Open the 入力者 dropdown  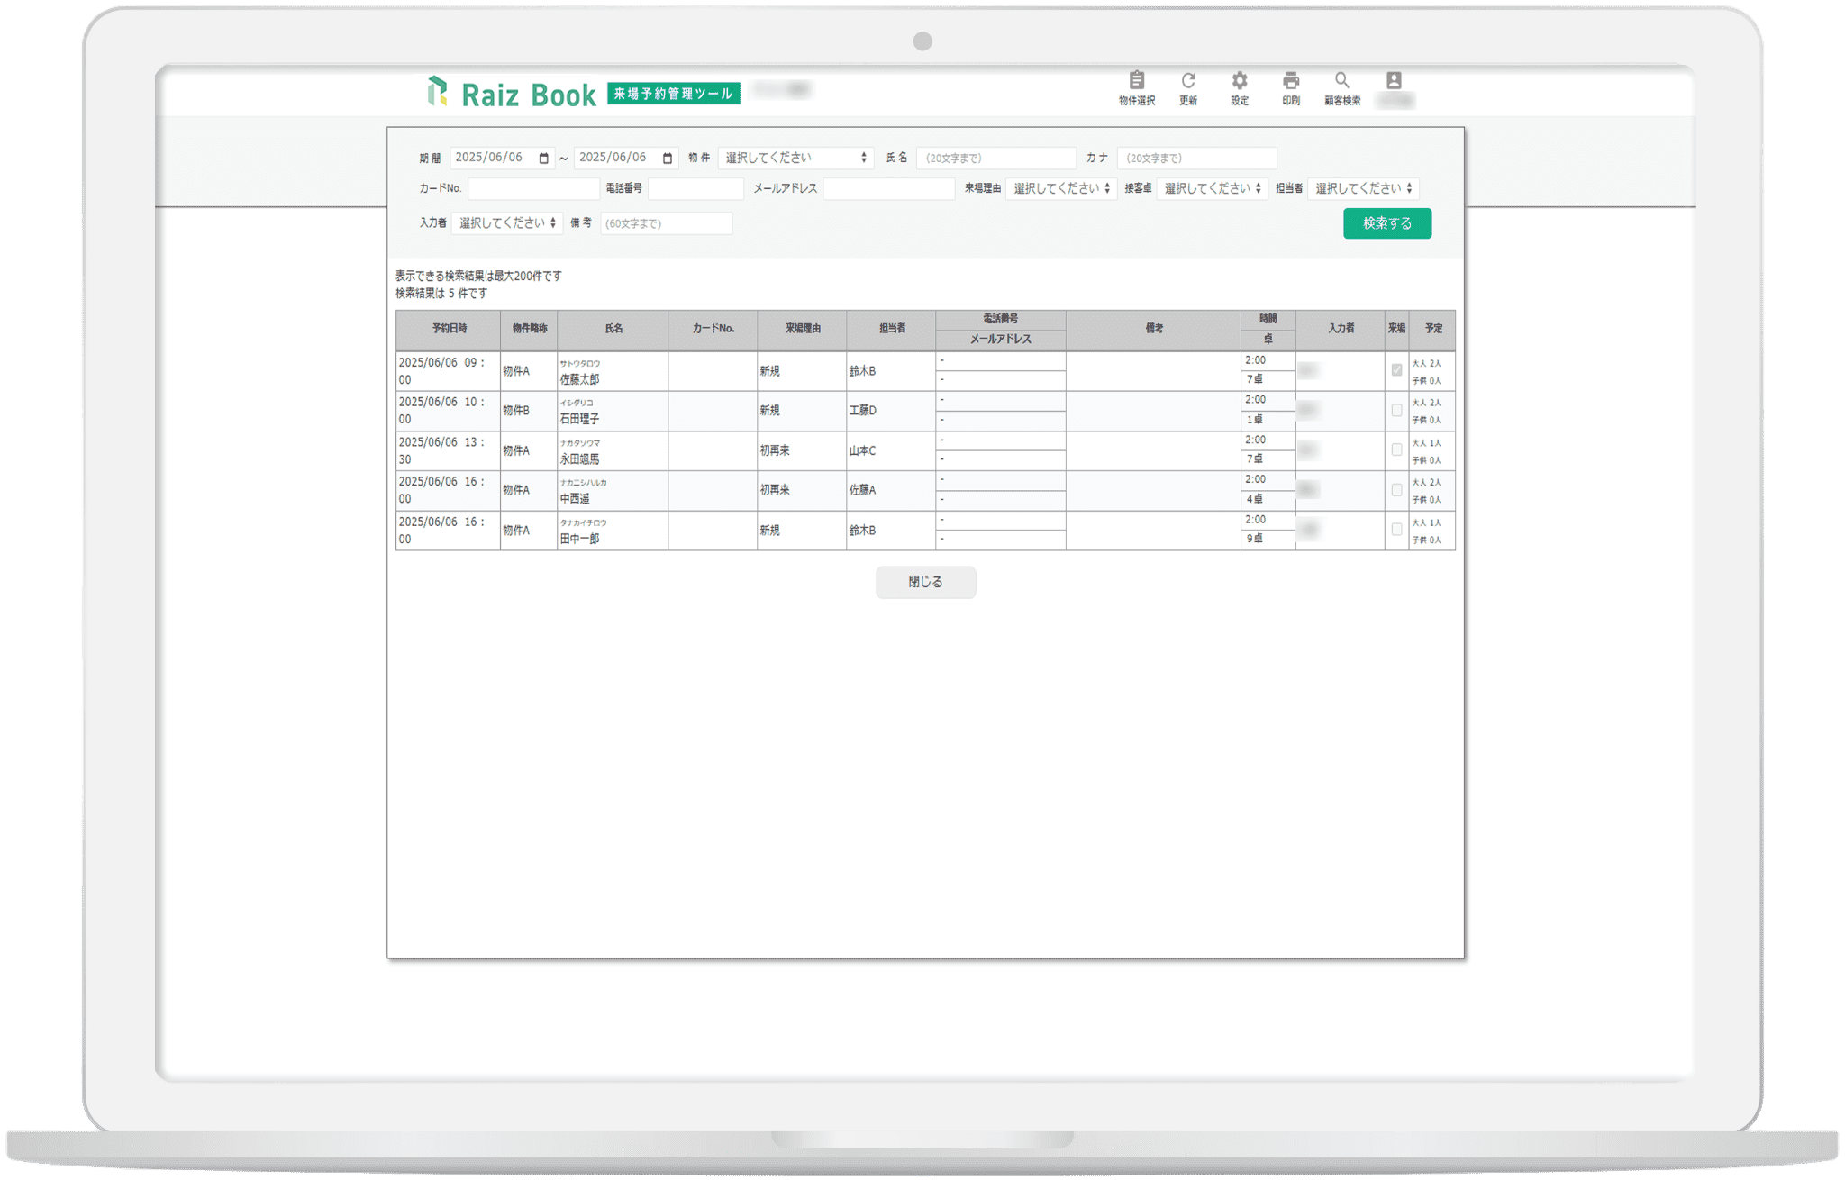click(x=507, y=223)
